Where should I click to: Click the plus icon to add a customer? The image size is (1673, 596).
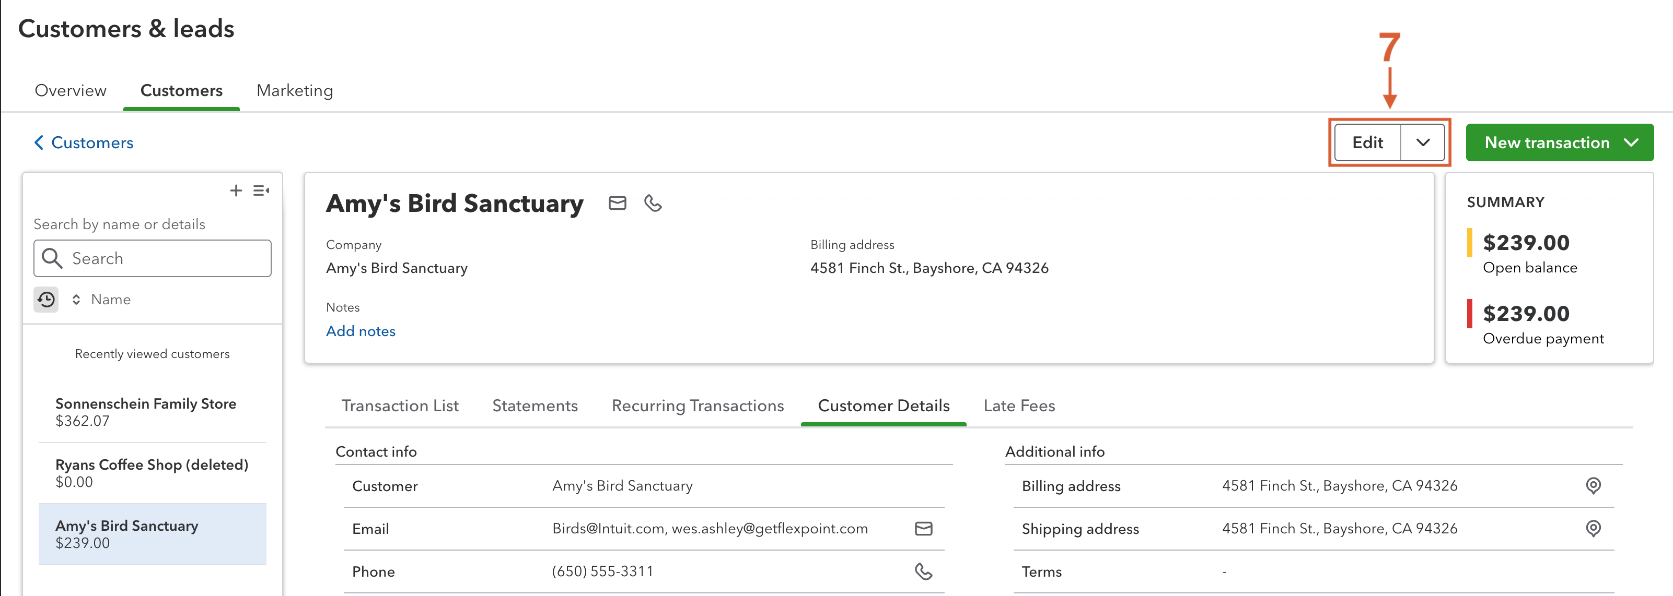pyautogui.click(x=236, y=190)
